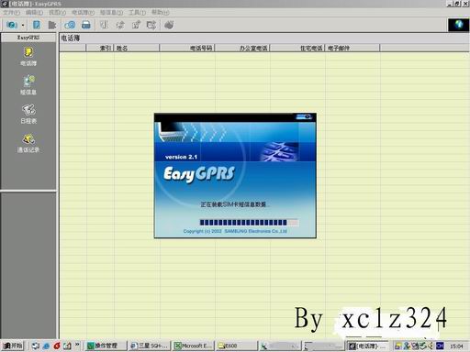Screen dimensions: 470x352
Task: Click the blue input method tray icon
Action: pos(440,346)
